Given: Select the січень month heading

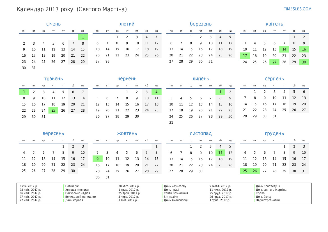Looking at the screenshot, I should [x=53, y=24].
